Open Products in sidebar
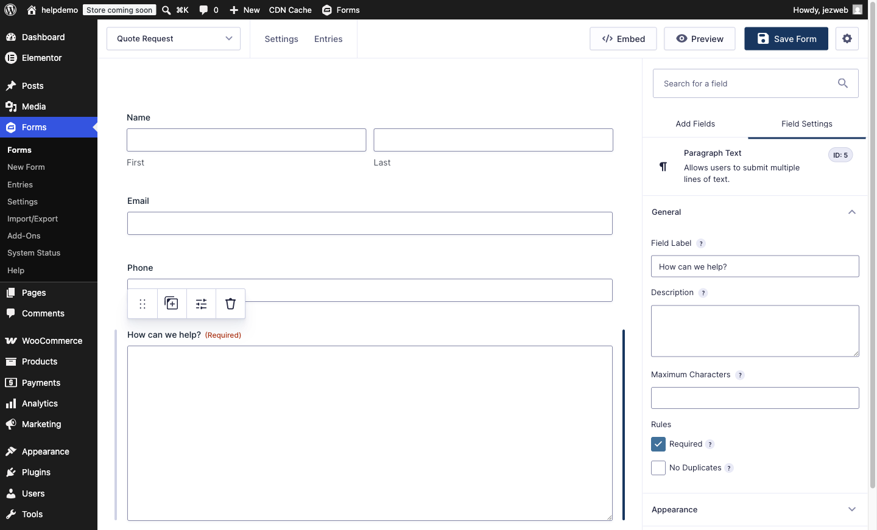877x530 pixels. 49,361
